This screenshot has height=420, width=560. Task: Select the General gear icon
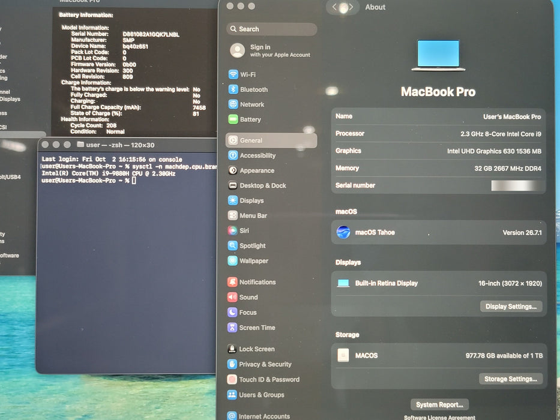pos(233,140)
